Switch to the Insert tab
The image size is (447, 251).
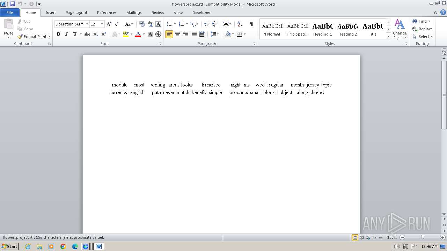pos(51,13)
